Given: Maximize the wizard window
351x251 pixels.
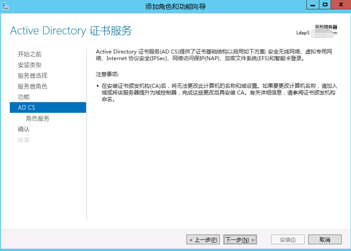Looking at the screenshot, I should click(x=325, y=5).
